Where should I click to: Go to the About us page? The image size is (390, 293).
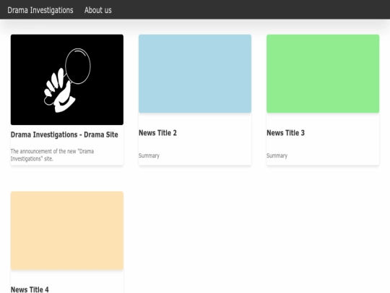[97, 10]
